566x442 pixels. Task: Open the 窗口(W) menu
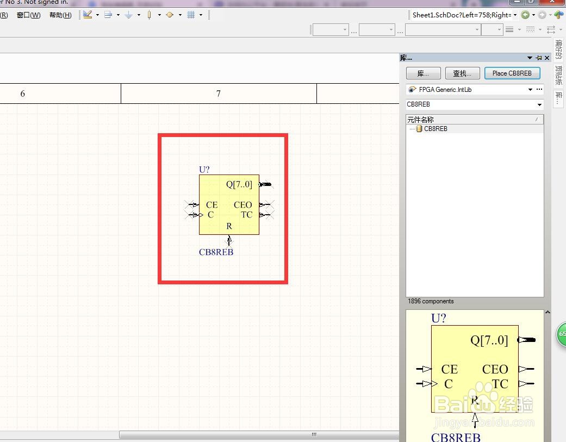28,15
